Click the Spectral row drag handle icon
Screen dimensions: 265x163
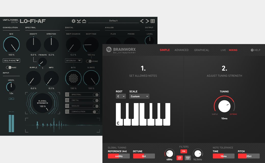click(x=67, y=94)
